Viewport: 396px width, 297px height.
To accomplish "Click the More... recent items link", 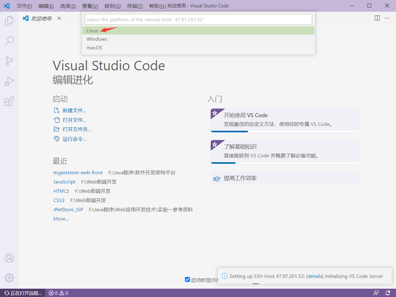I will pyautogui.click(x=61, y=219).
